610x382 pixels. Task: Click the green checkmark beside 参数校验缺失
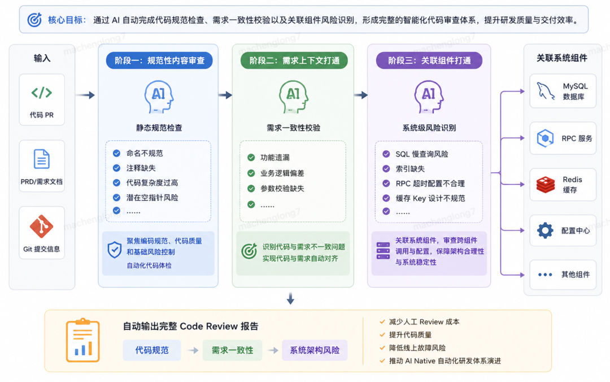[251, 189]
